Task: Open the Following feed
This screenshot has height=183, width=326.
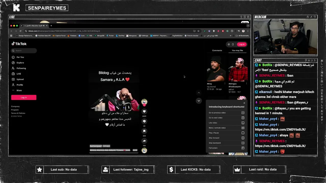Action: coord(19,68)
